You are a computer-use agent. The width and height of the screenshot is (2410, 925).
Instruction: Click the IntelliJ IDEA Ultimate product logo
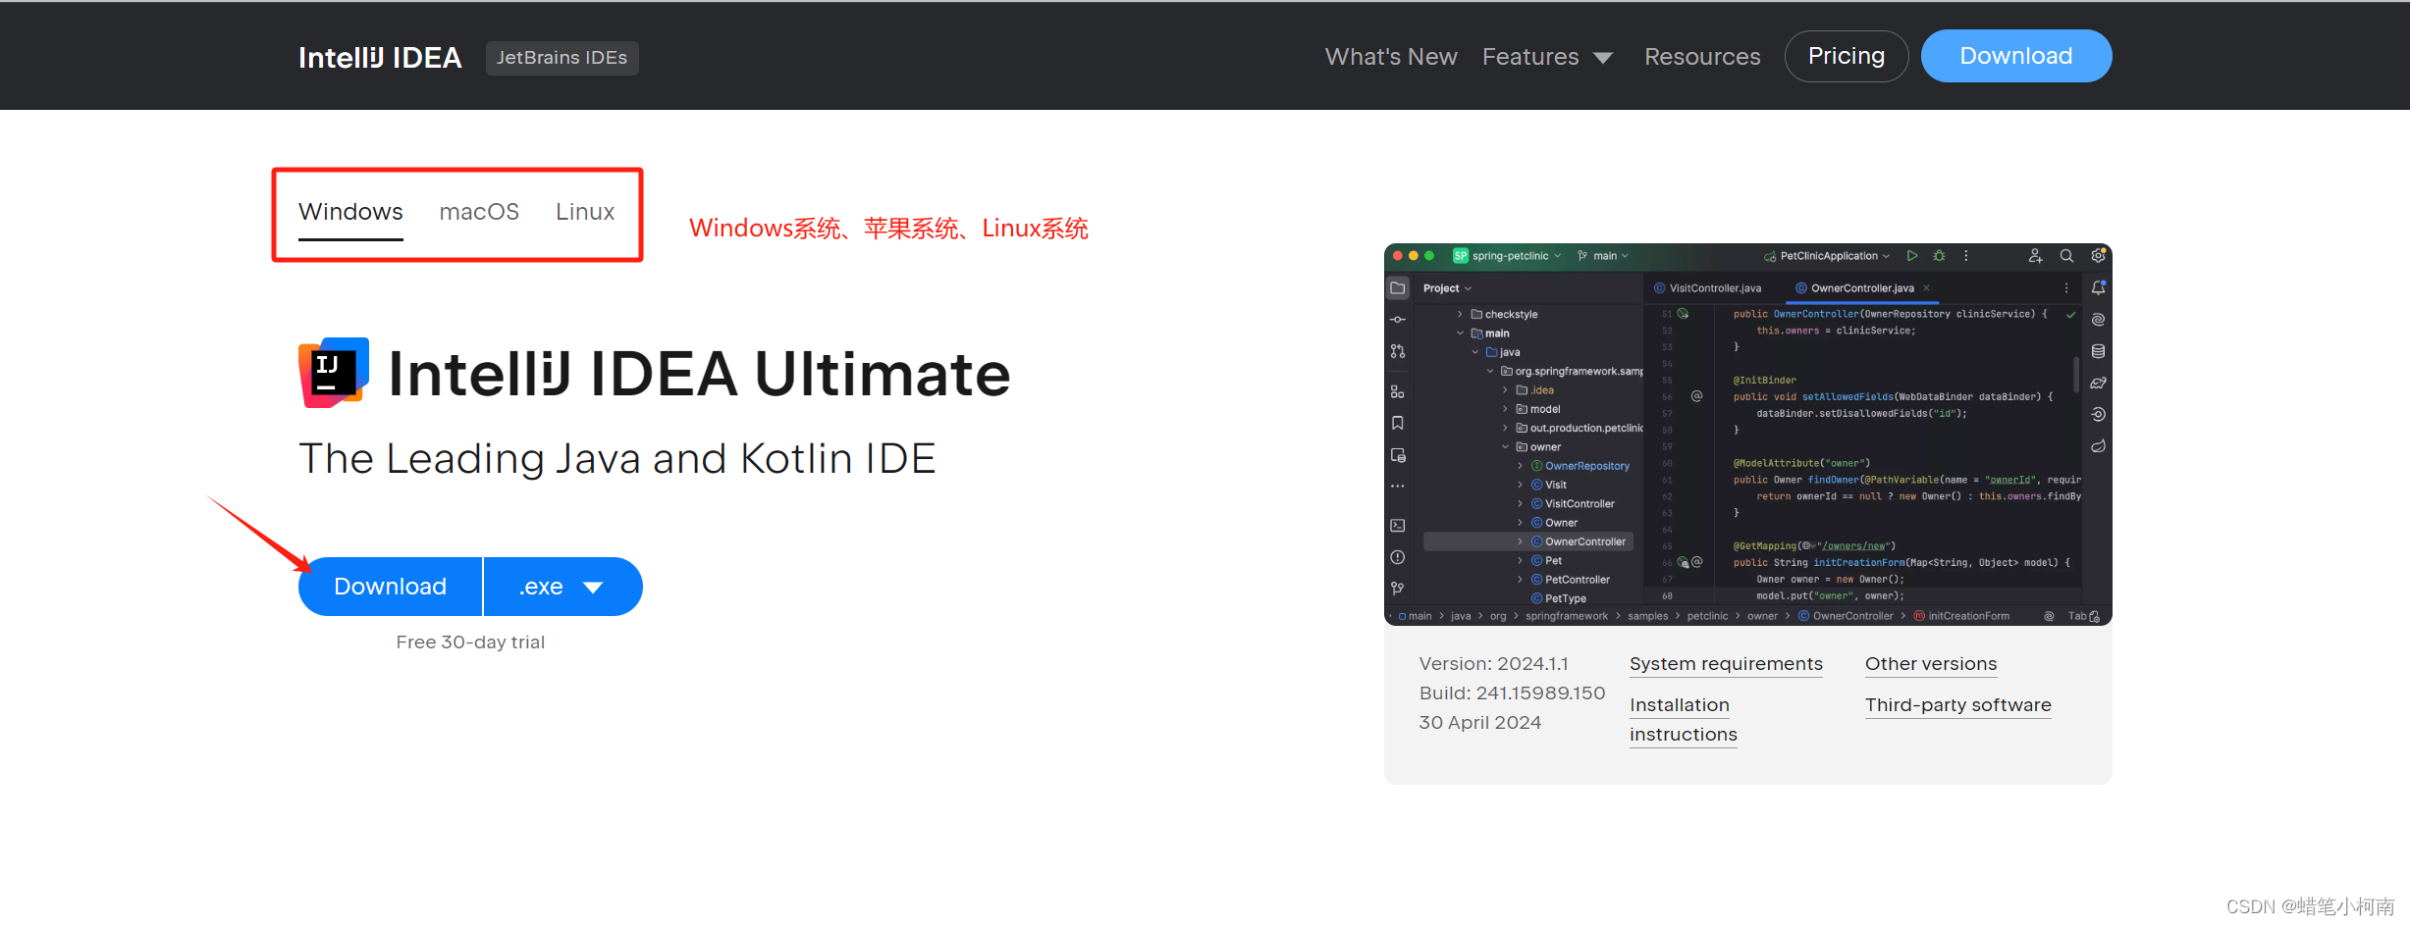pyautogui.click(x=334, y=373)
